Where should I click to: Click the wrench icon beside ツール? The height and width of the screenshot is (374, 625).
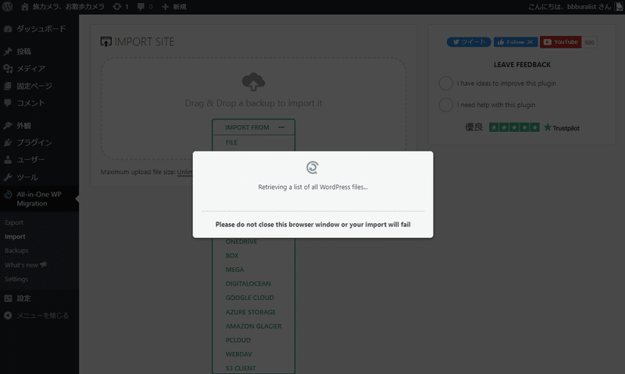(x=8, y=176)
